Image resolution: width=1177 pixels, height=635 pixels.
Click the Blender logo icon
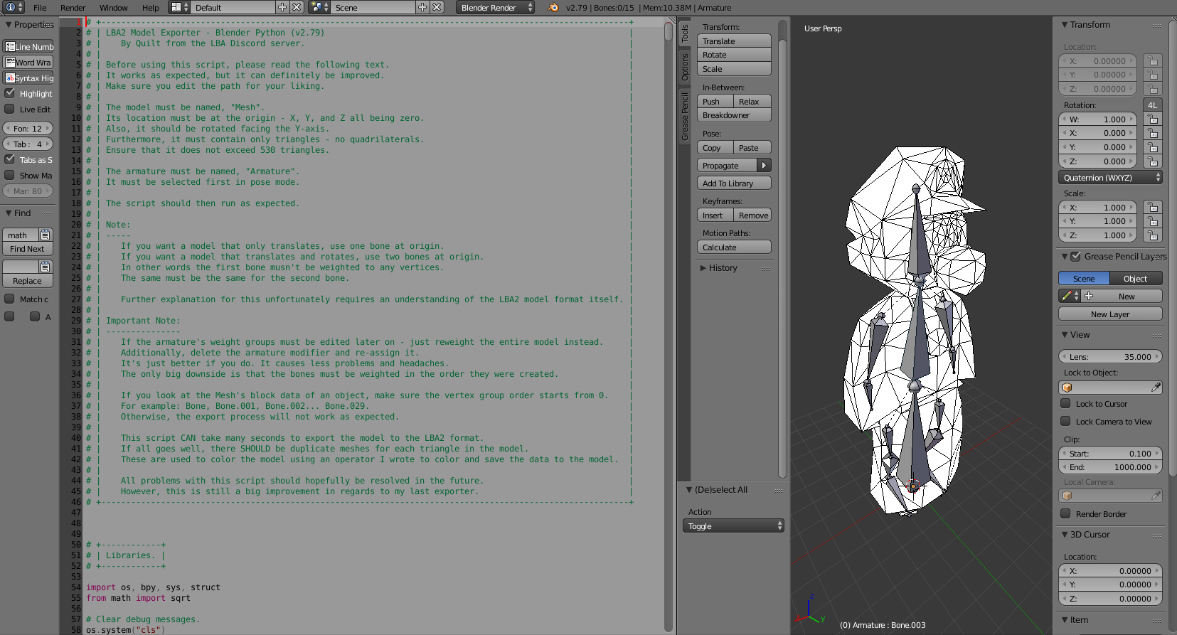[x=553, y=7]
